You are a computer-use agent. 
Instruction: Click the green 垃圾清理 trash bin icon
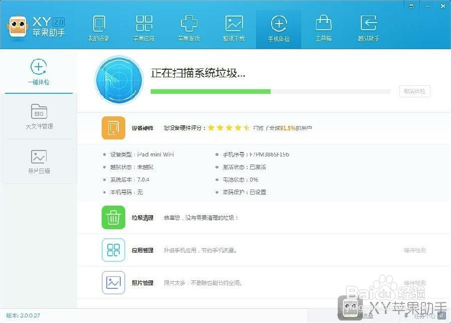click(x=113, y=218)
